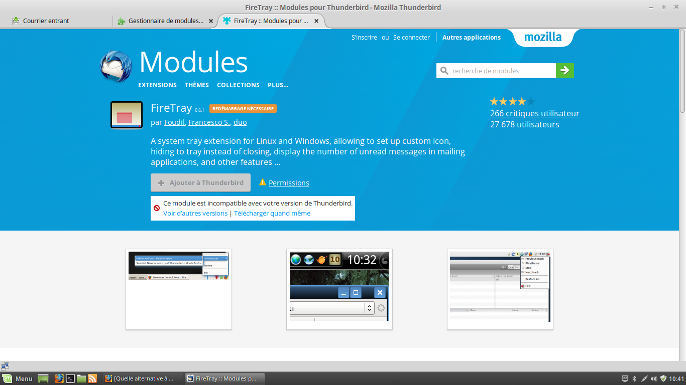
Task: Switch to Quelle alternative à Firefox taskbar window
Action: (x=143, y=378)
